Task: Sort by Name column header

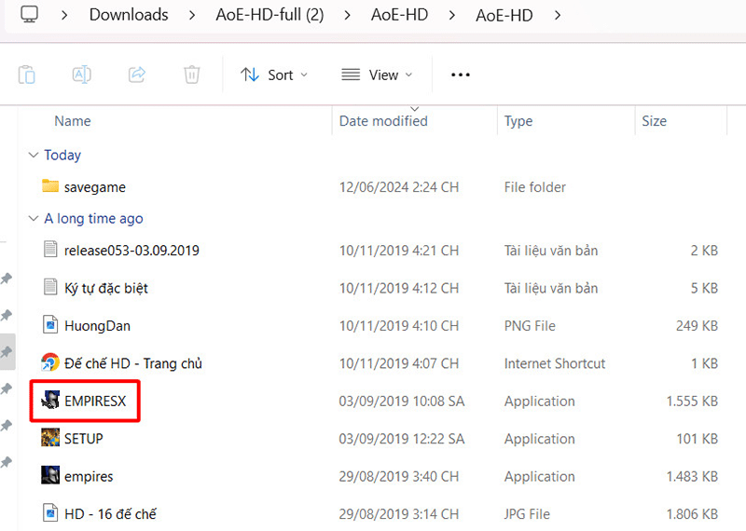Action: pos(73,121)
